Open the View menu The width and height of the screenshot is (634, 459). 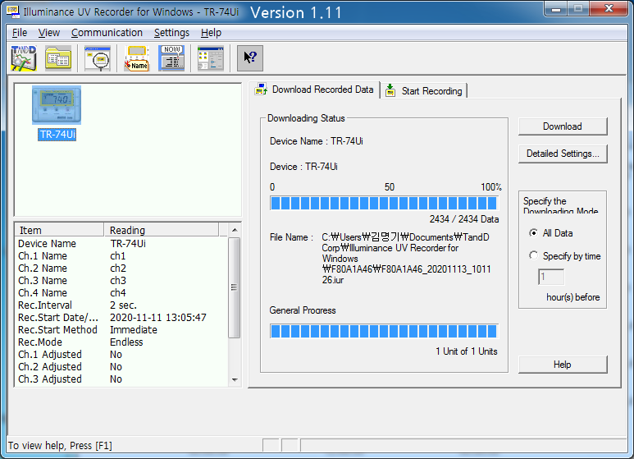pos(49,33)
